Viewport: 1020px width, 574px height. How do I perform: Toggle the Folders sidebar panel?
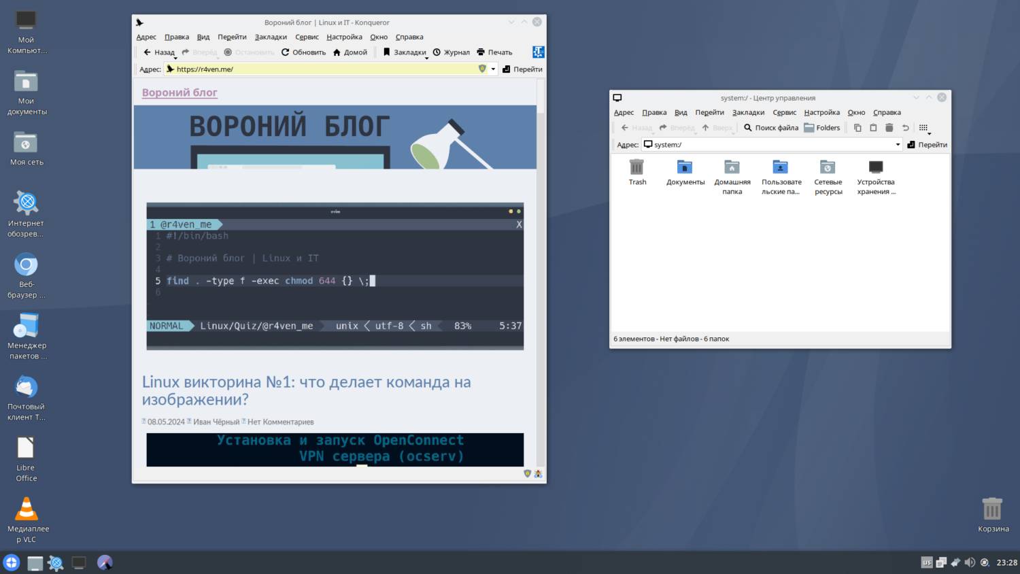821,128
